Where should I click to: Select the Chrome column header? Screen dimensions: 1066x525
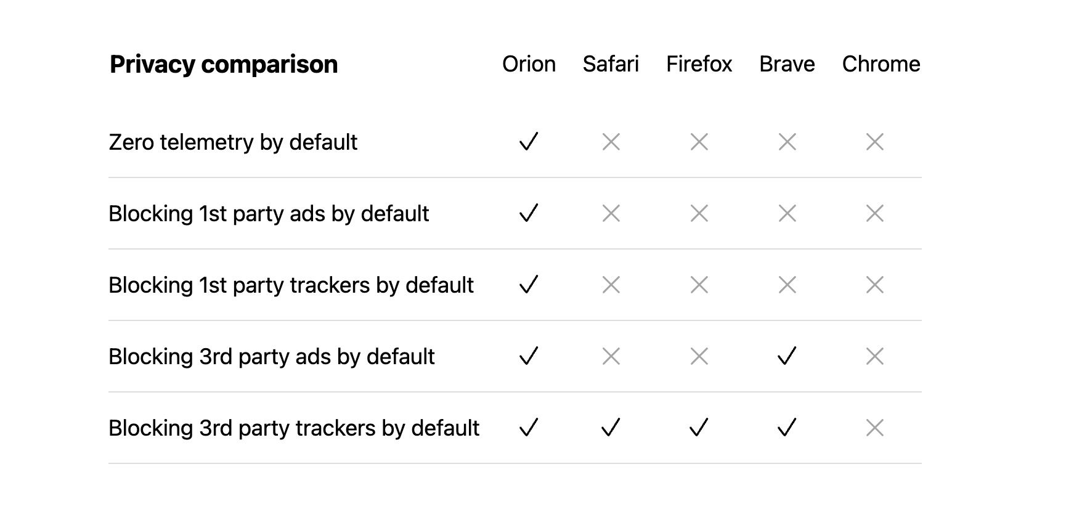881,64
